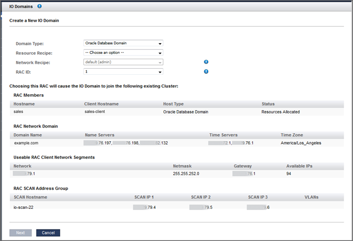Screen dimensions: 353x241
Task: Click the VLANs column header
Action: point(312,197)
